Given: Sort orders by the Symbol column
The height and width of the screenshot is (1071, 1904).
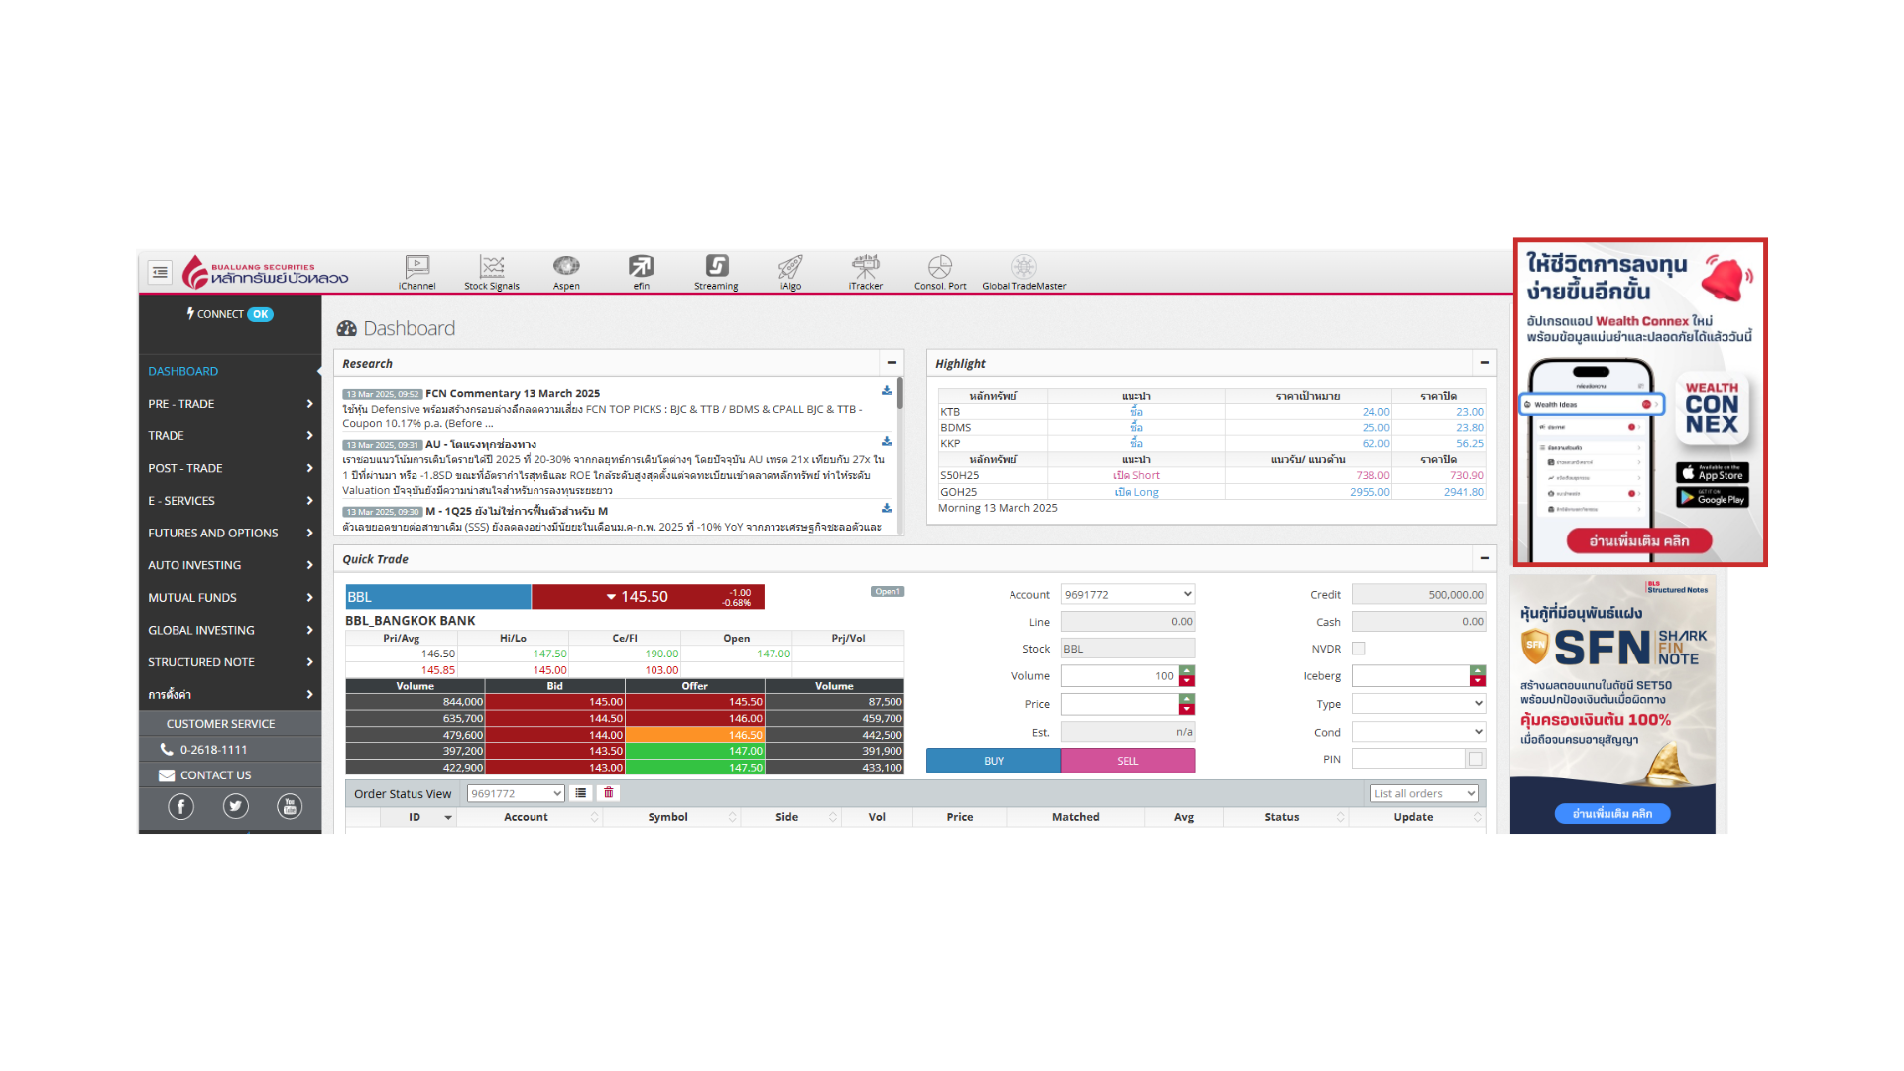Looking at the screenshot, I should (671, 817).
